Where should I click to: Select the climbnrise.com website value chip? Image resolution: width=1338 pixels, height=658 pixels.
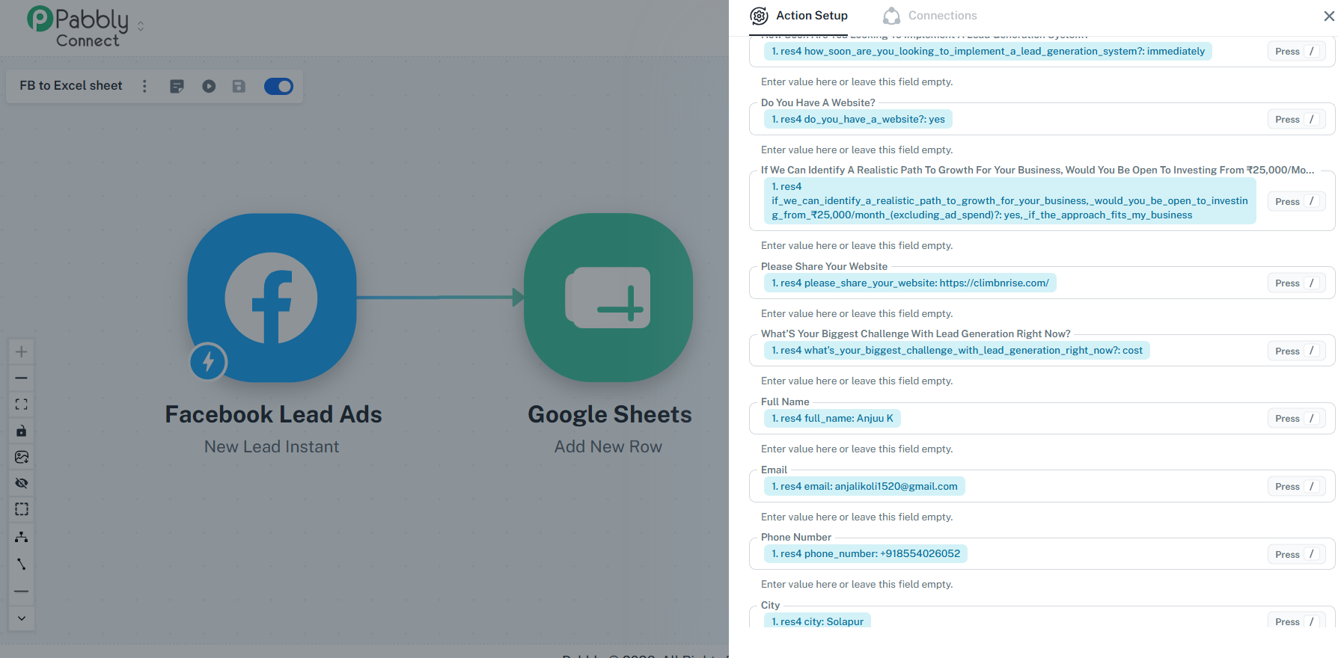(x=910, y=283)
